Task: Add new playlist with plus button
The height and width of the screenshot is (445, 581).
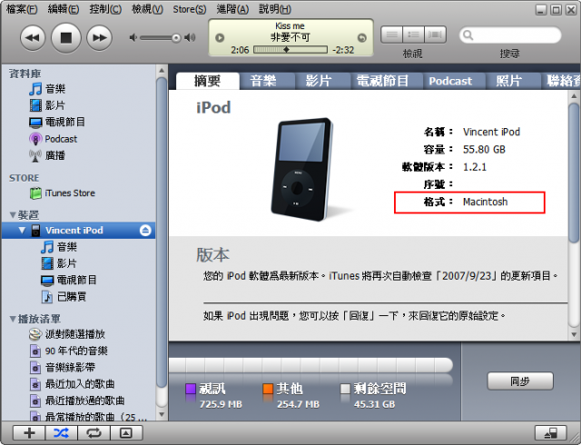Action: 29,433
